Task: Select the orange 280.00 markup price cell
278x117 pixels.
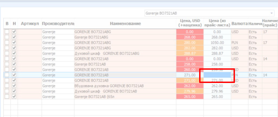Action: coord(190,43)
